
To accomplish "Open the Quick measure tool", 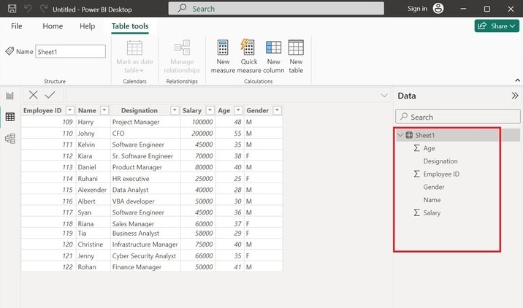I will coord(248,56).
